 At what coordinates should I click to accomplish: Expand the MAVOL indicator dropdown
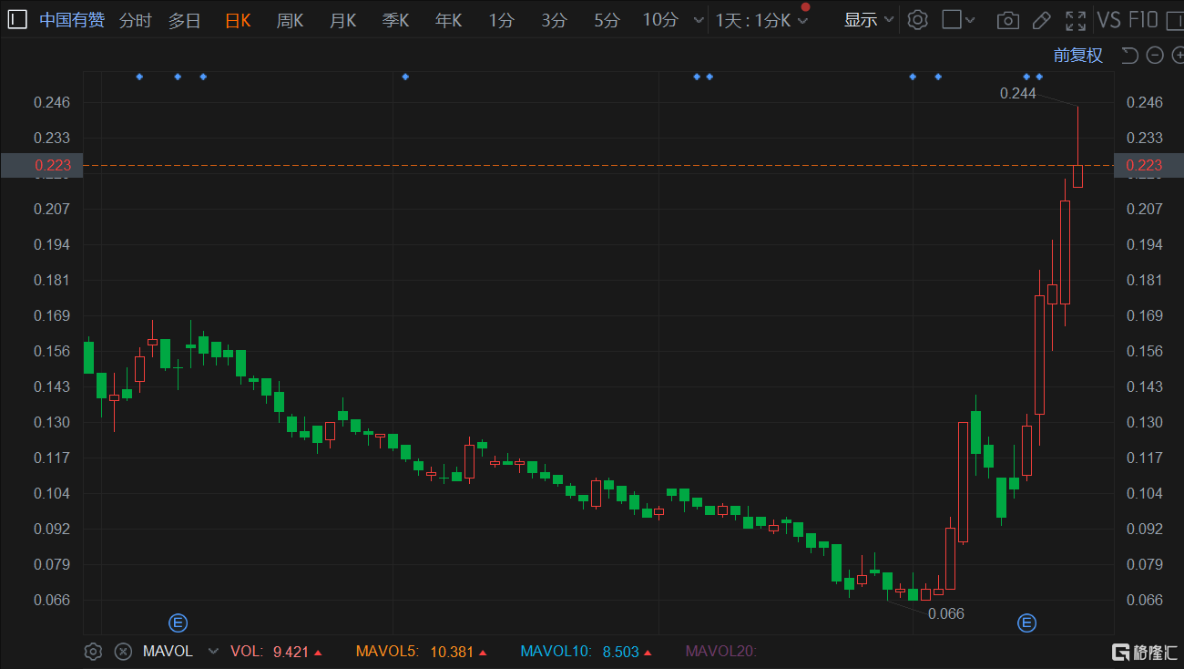click(x=213, y=652)
